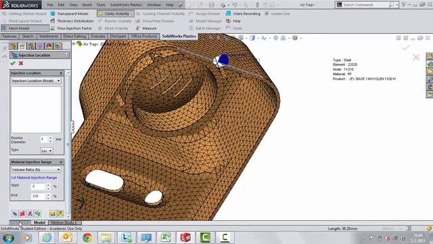Image resolution: width=433 pixels, height=244 pixels.
Task: Open Windows Start menu
Action: [x=8, y=238]
